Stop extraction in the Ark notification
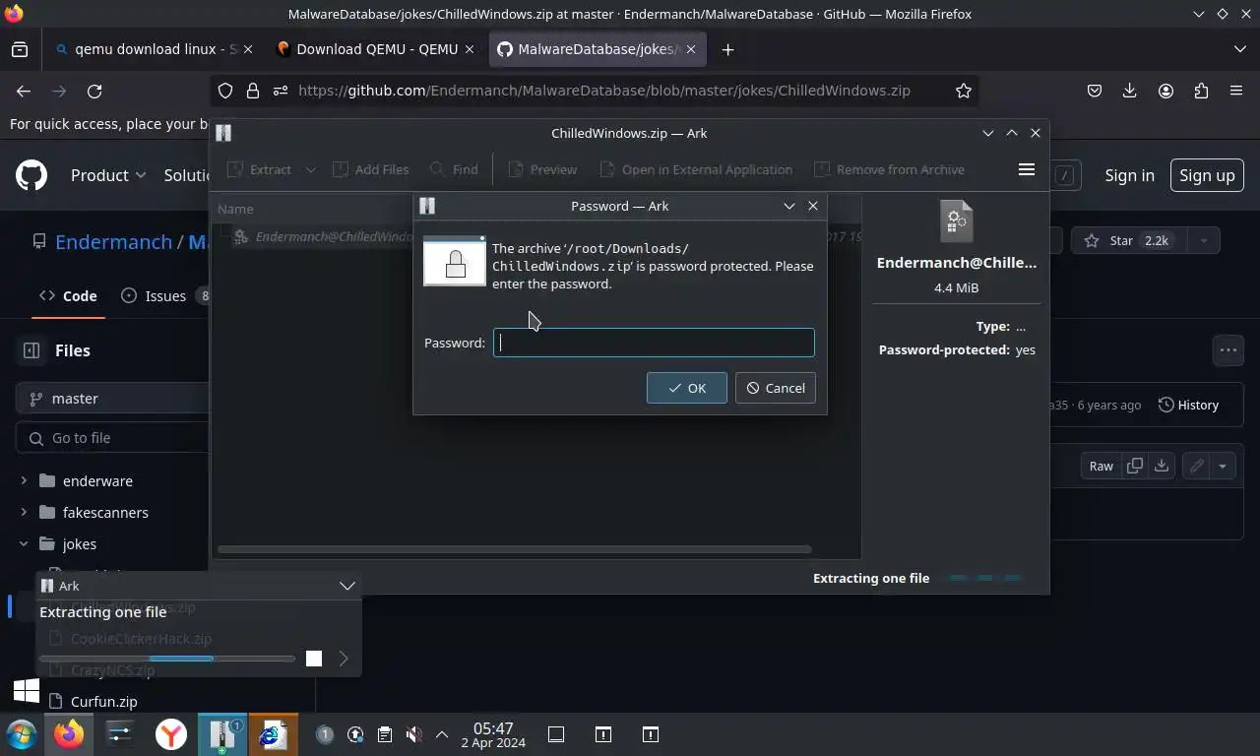 pos(314,659)
